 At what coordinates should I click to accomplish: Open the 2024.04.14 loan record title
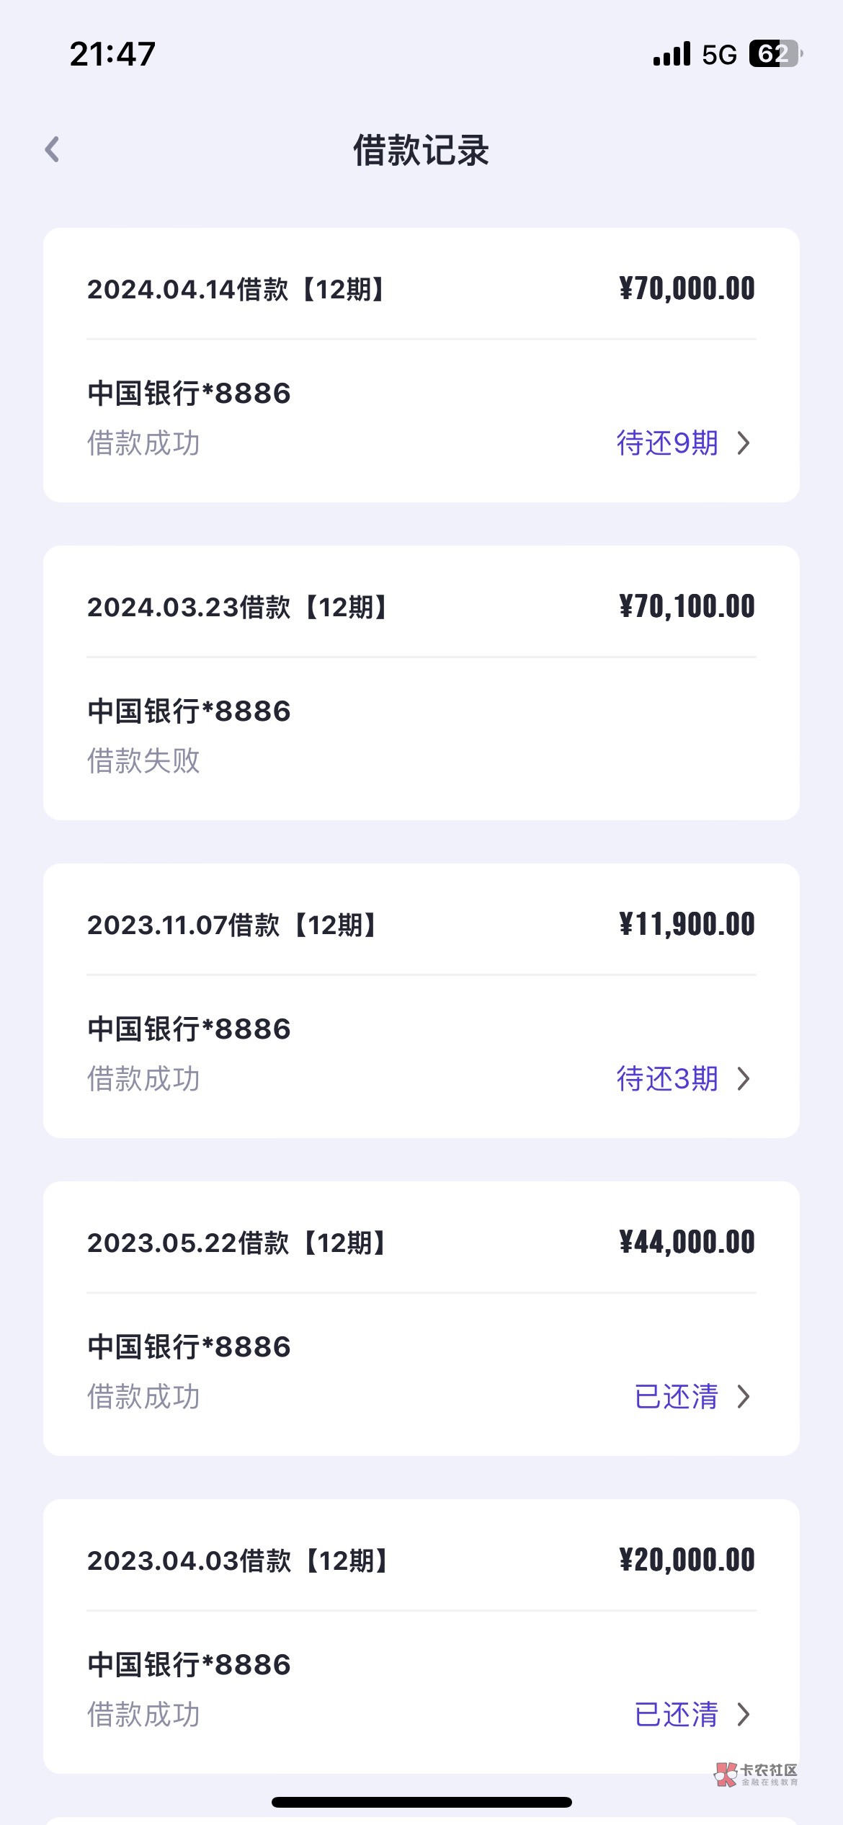pos(236,290)
